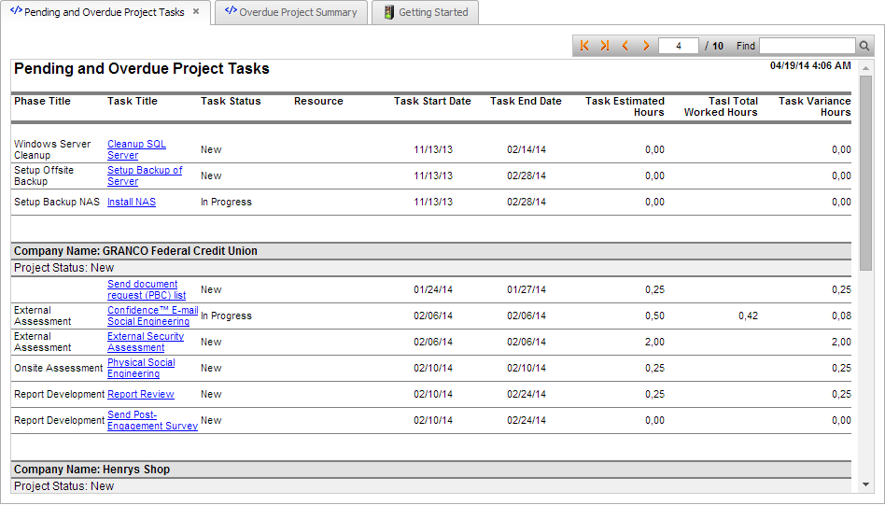Open the Cleanup SQL Server task link
Image resolution: width=885 pixels, height=505 pixels.
(x=136, y=149)
